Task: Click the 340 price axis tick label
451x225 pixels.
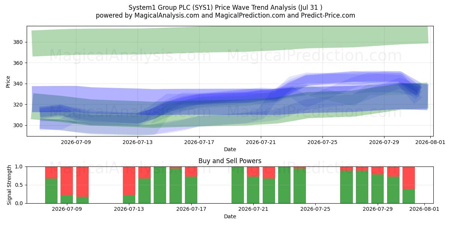Action: click(19, 84)
